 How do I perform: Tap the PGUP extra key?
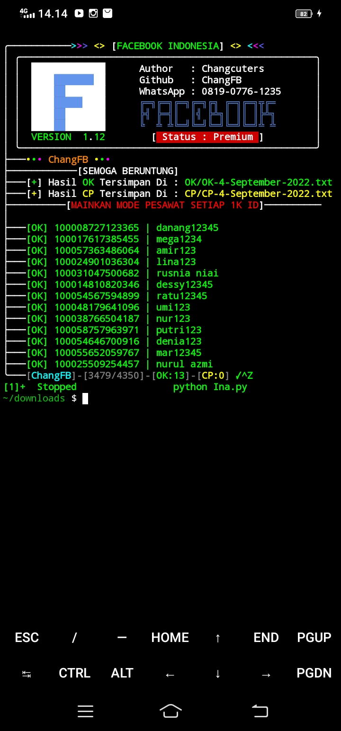point(314,638)
